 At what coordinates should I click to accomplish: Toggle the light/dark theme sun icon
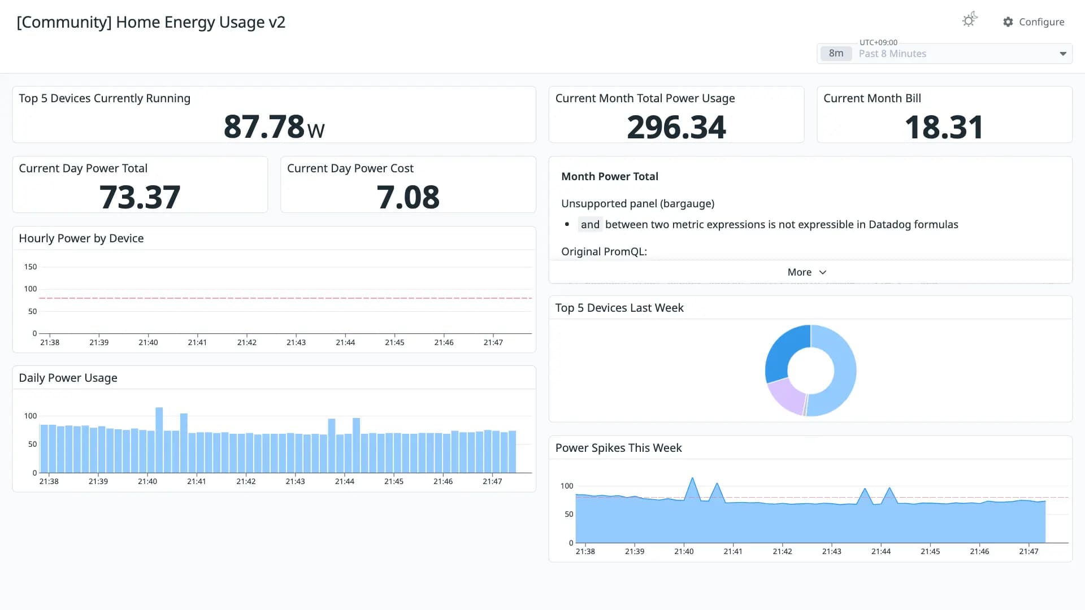pyautogui.click(x=969, y=20)
